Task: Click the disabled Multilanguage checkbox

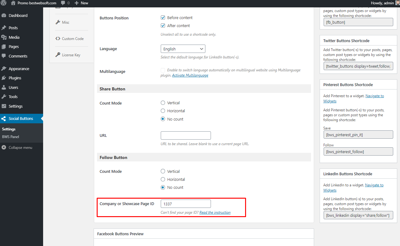Action: point(163,70)
